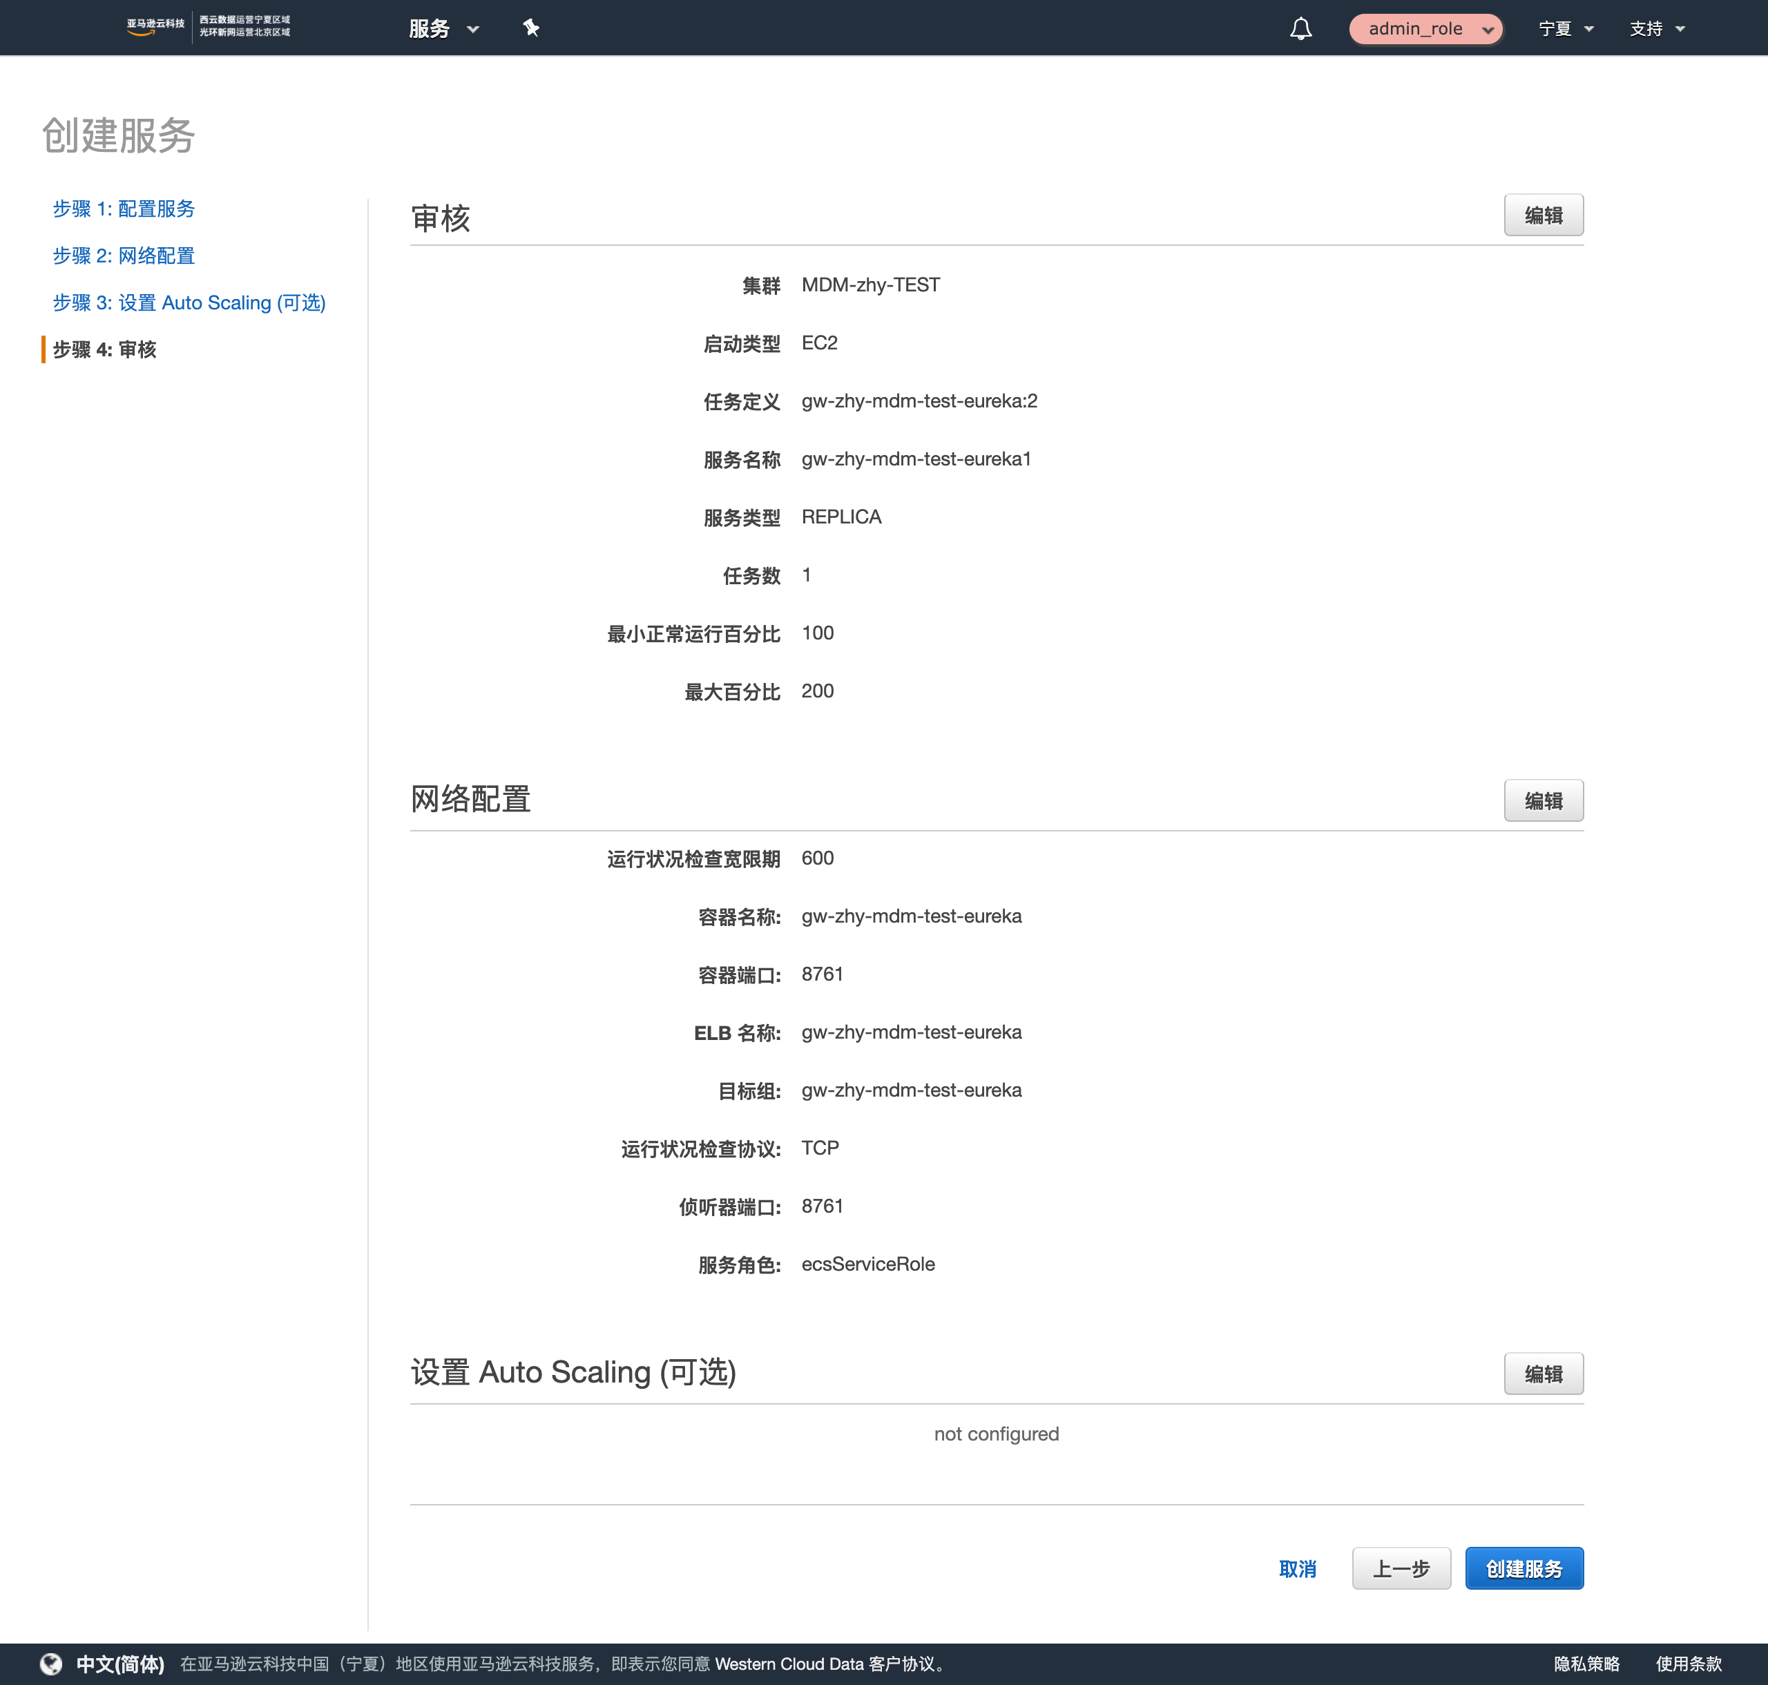This screenshot has width=1768, height=1685.
Task: Edit the Auto Scaling settings
Action: pos(1544,1374)
